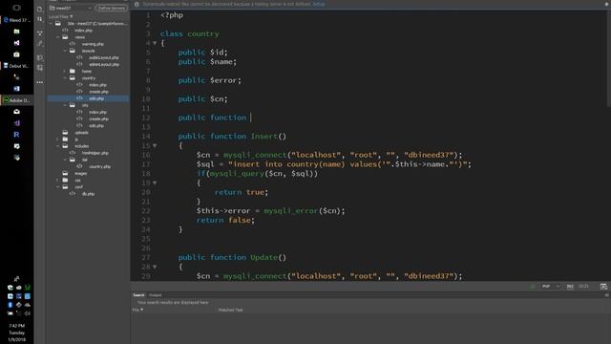Expand the css folder
Image resolution: width=611 pixels, height=344 pixels.
[58, 181]
